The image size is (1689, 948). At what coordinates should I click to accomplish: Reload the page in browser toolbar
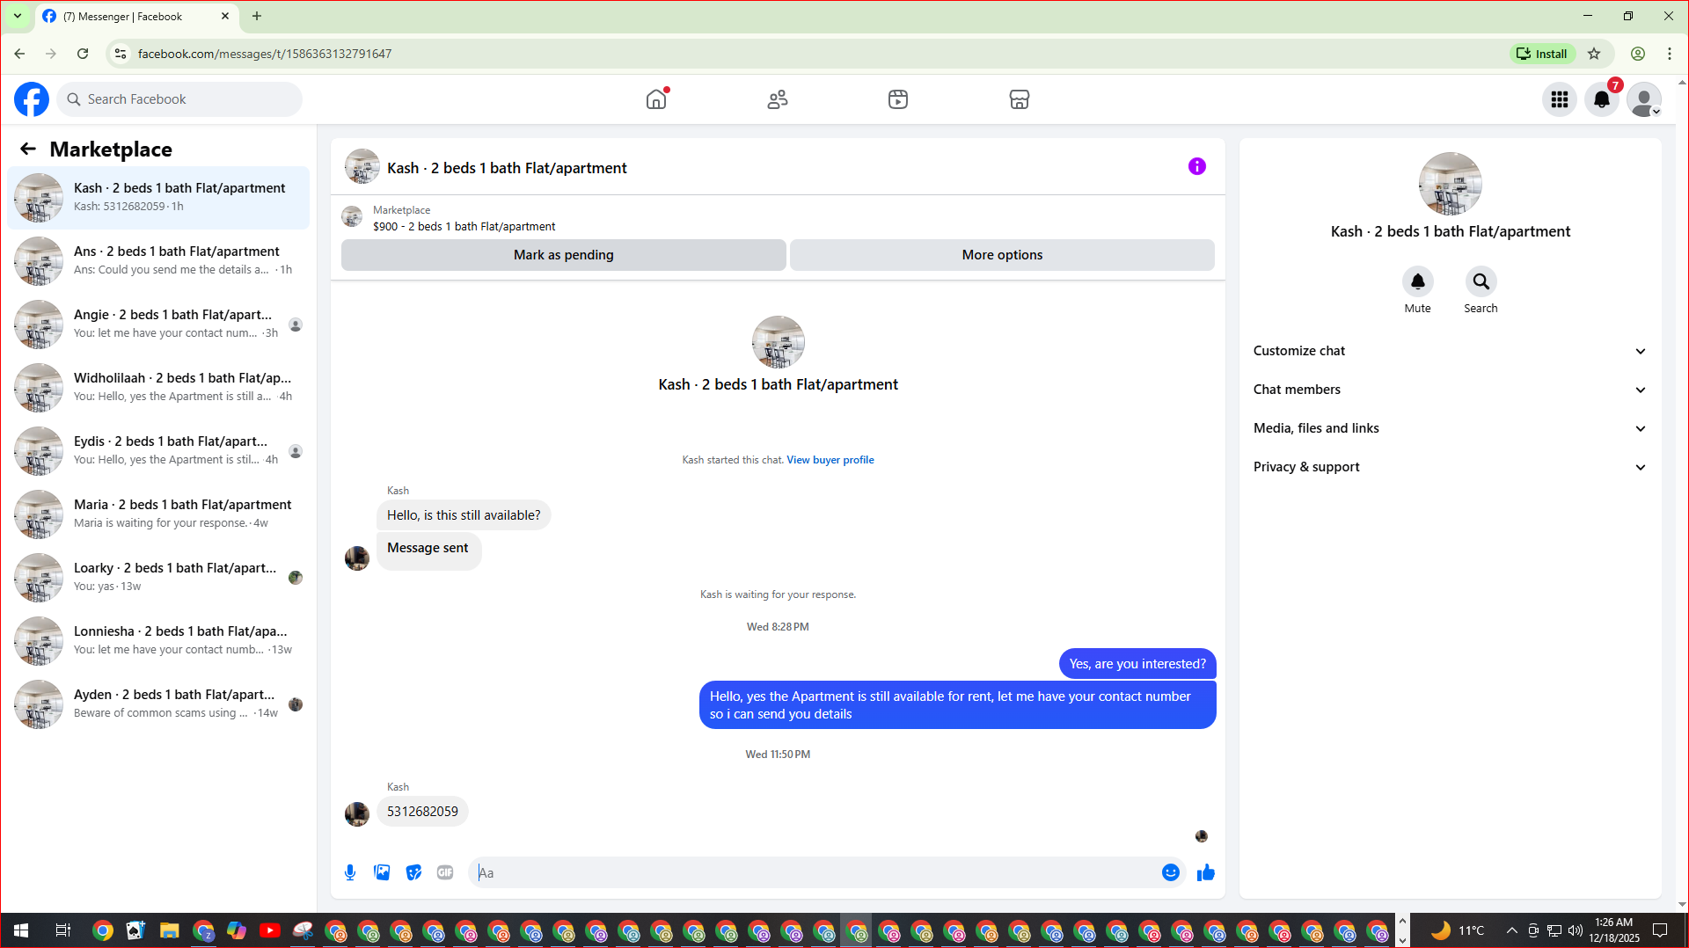click(83, 54)
